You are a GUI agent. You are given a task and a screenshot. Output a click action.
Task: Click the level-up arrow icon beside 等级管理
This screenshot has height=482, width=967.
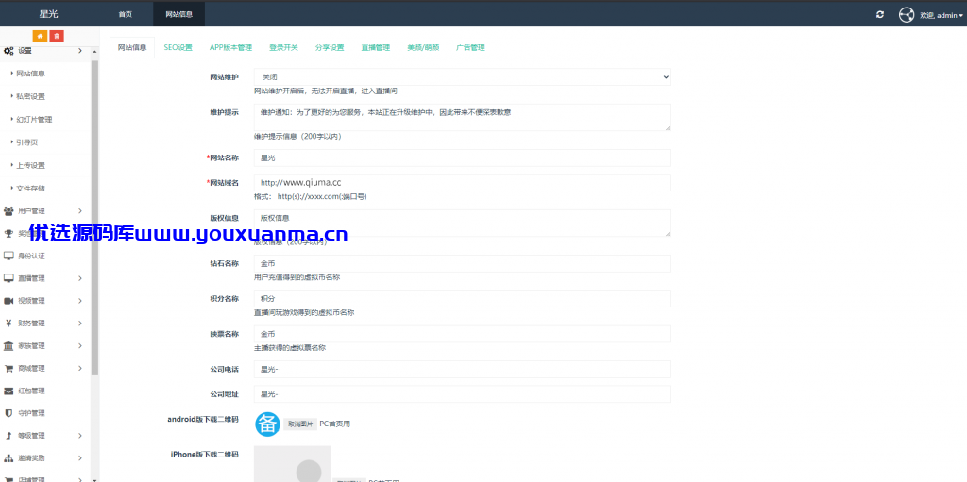coord(8,436)
